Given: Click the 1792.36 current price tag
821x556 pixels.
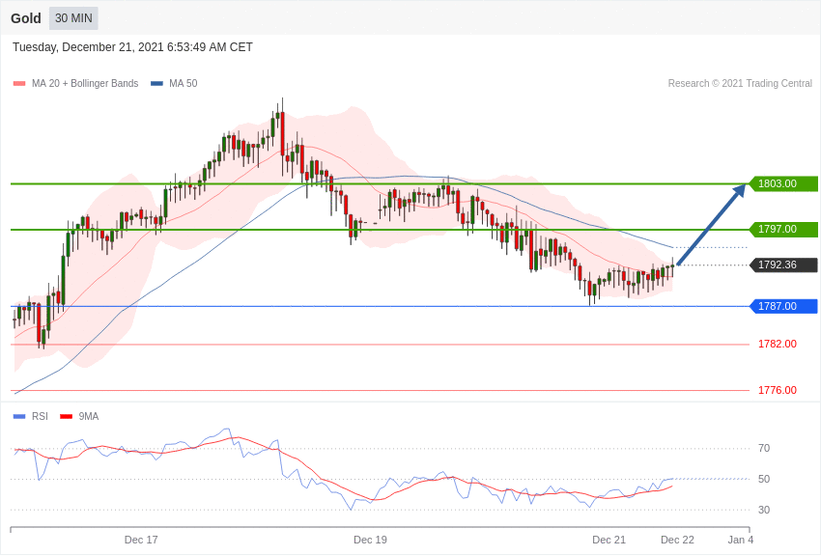Looking at the screenshot, I should (784, 264).
